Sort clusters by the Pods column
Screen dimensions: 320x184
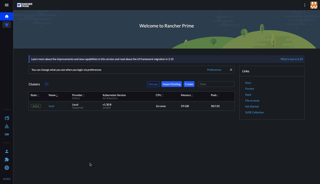(218, 95)
